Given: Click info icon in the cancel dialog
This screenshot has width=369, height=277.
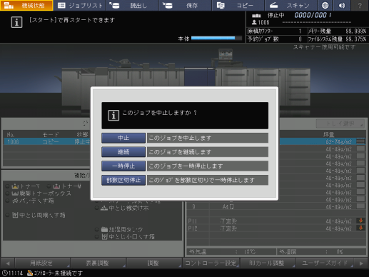Looking at the screenshot, I should pos(113,116).
